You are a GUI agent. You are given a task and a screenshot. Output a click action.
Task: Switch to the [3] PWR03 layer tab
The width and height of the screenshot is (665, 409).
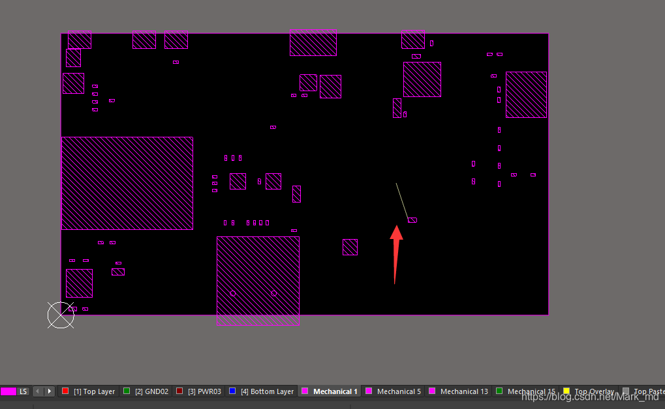[199, 391]
